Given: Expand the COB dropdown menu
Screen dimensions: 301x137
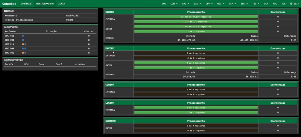Looking at the screenshot, I should click(x=174, y=4).
